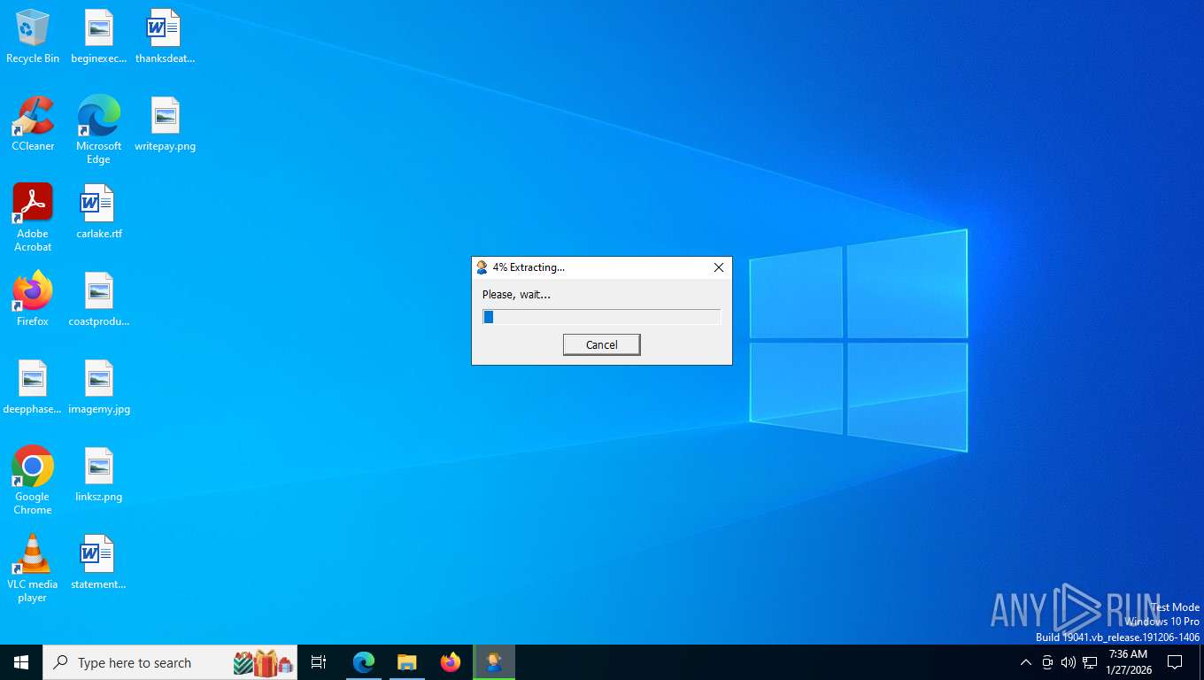Open Task View from the taskbar
This screenshot has height=680, width=1204.
319,662
